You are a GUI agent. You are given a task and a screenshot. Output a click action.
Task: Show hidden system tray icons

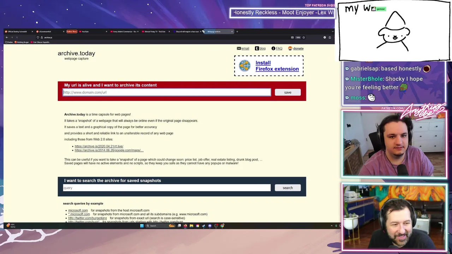332,226
